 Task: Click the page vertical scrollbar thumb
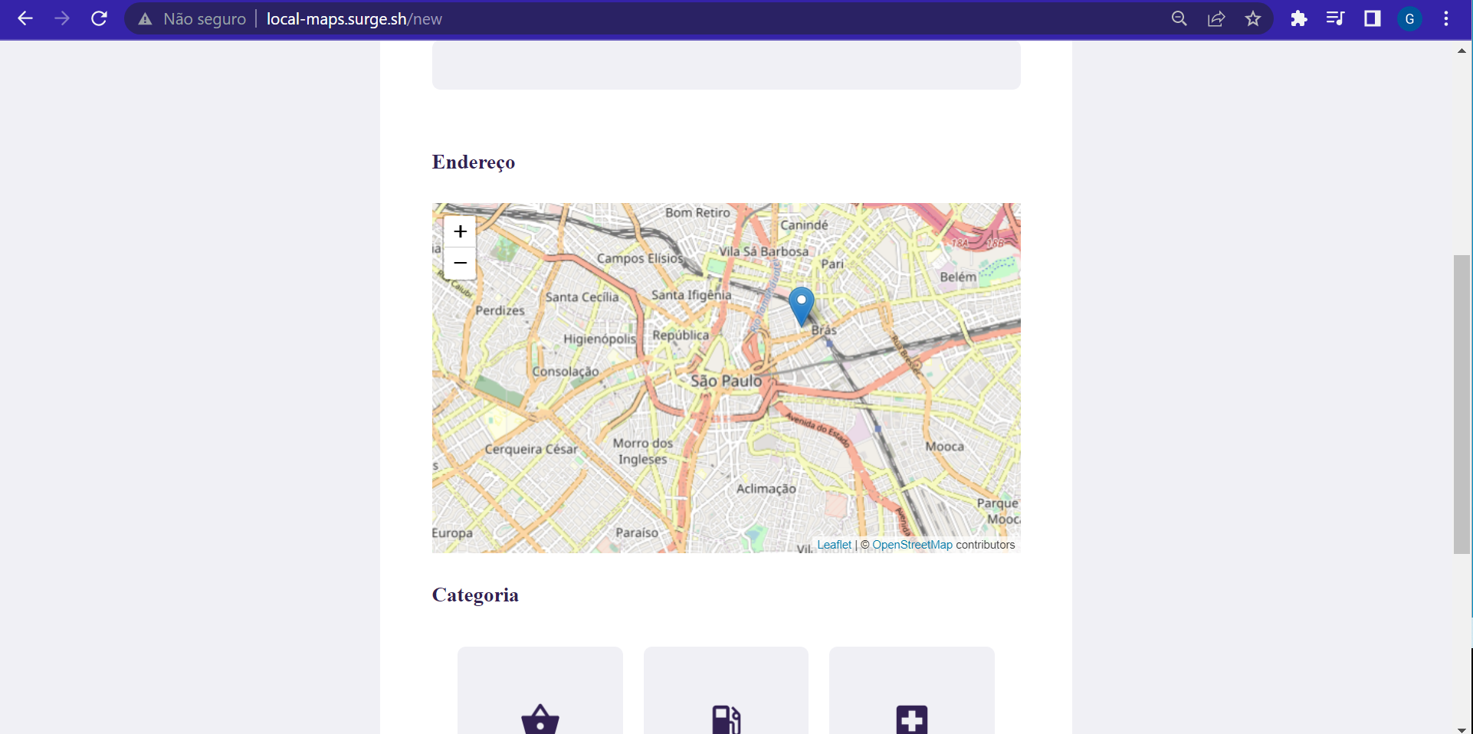1462,404
